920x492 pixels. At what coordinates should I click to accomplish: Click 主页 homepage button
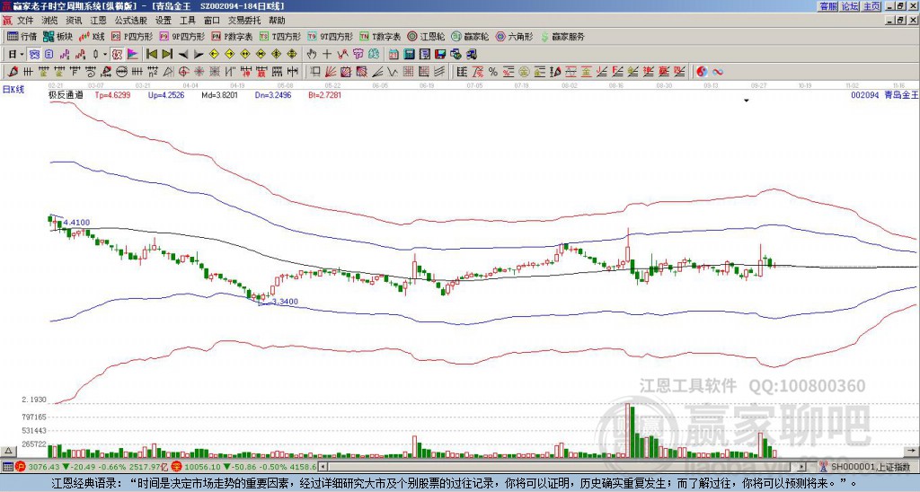[x=871, y=6]
